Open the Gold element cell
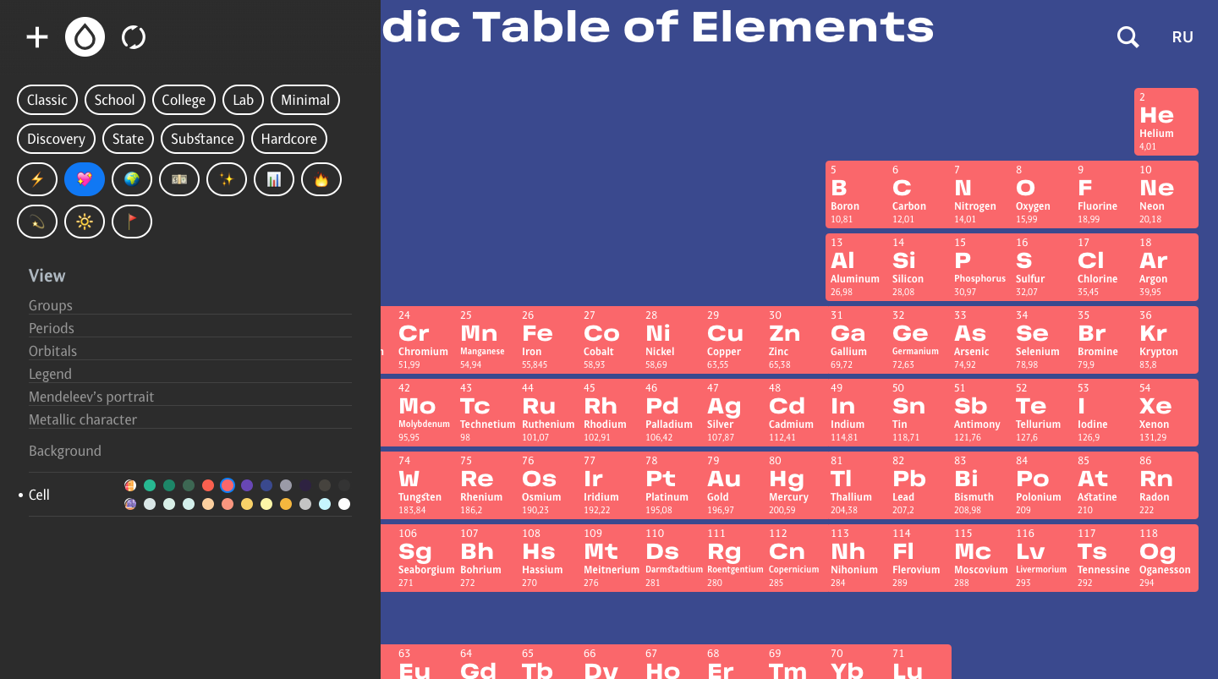The width and height of the screenshot is (1218, 679). click(x=732, y=485)
